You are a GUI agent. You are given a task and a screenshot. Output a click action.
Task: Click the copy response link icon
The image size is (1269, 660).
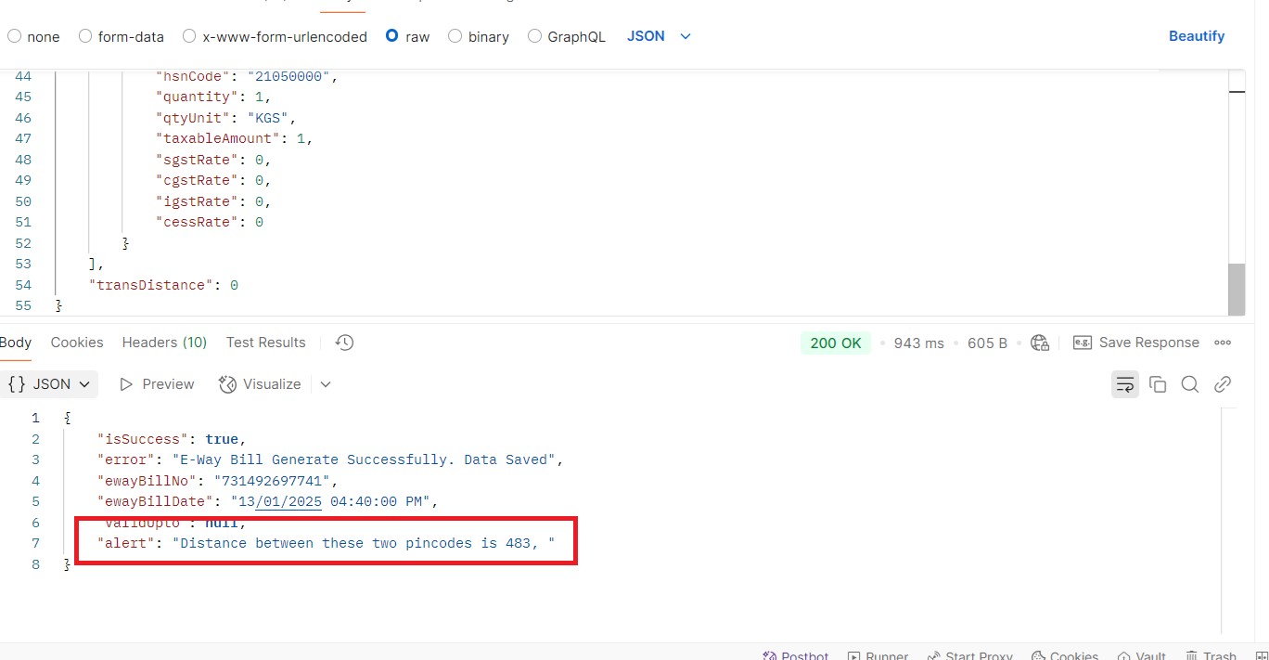pyautogui.click(x=1223, y=384)
